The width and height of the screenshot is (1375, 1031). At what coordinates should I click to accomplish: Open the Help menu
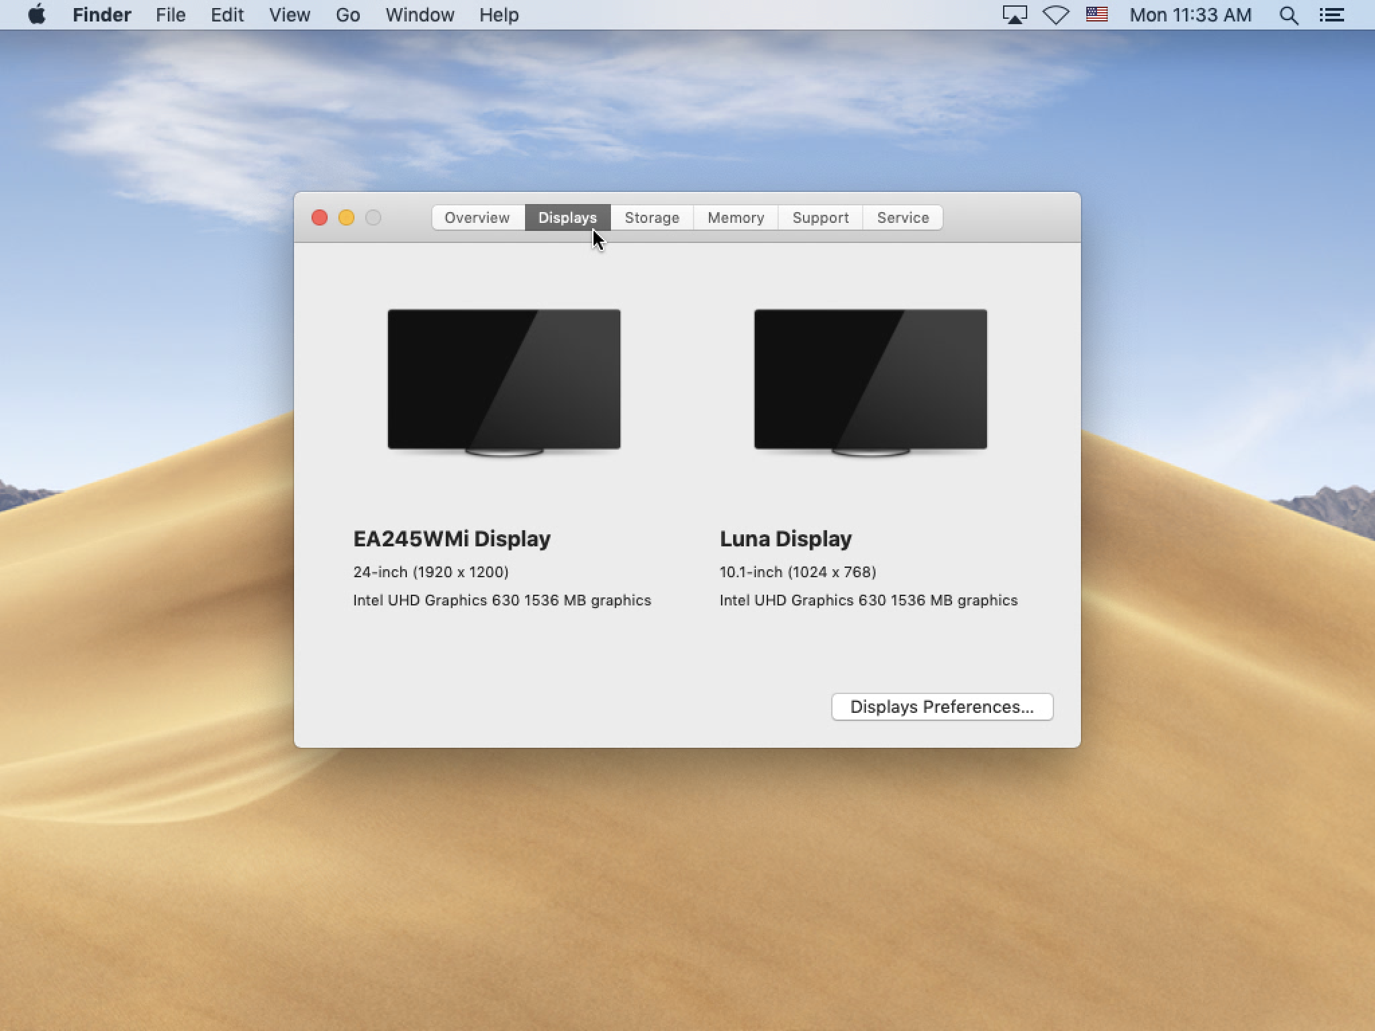tap(499, 15)
